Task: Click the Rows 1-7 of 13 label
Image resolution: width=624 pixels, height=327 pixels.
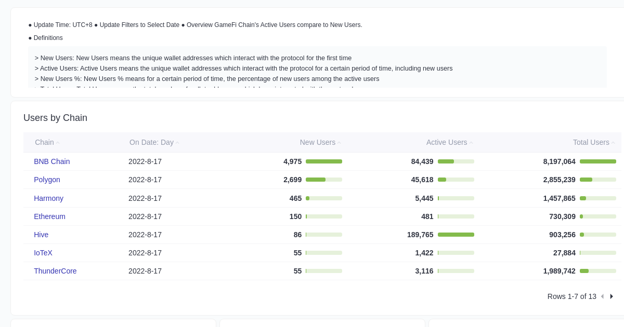Action: (x=572, y=296)
